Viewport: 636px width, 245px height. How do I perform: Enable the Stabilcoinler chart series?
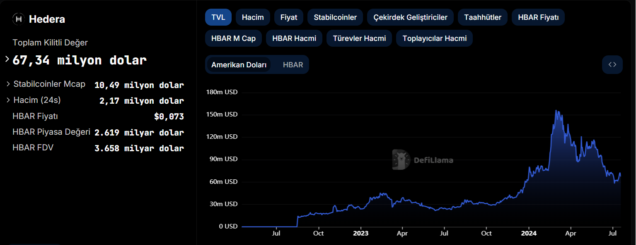click(335, 17)
